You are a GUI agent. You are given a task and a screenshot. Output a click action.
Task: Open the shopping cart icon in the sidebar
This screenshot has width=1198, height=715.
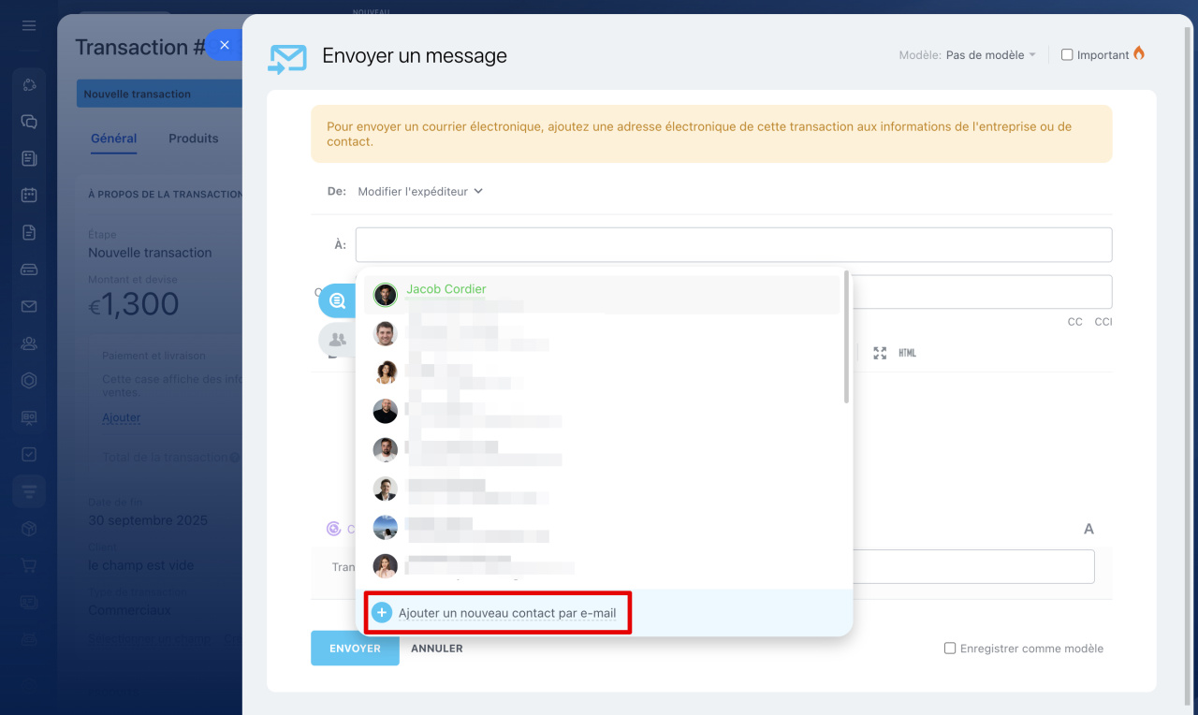pyautogui.click(x=29, y=565)
